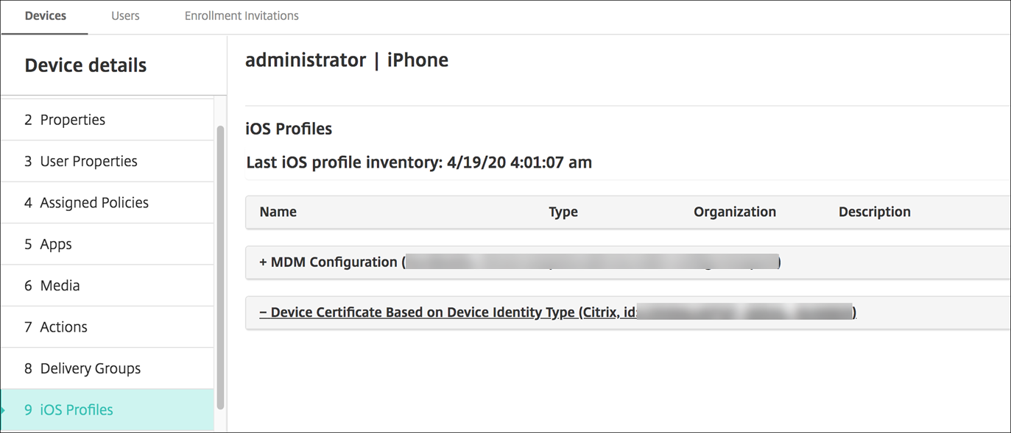Open the Apps section
Screen dimensions: 1011x433
55,244
